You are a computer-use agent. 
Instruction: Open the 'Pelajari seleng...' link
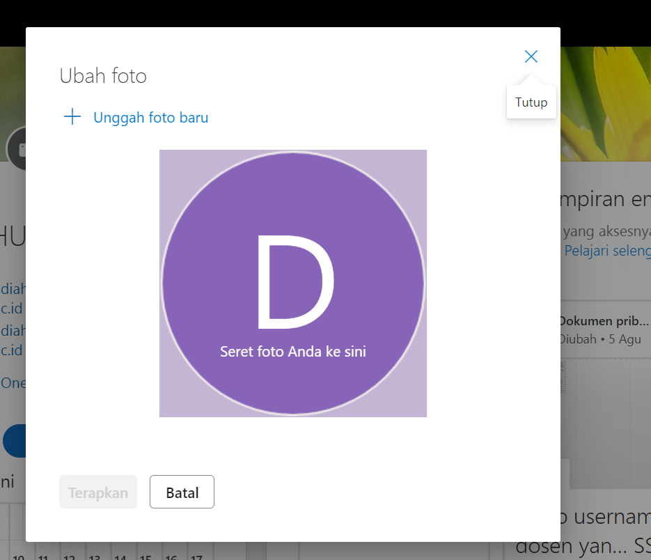(606, 251)
